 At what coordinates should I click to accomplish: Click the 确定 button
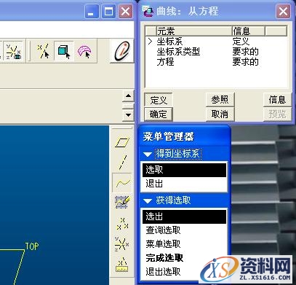(x=159, y=114)
